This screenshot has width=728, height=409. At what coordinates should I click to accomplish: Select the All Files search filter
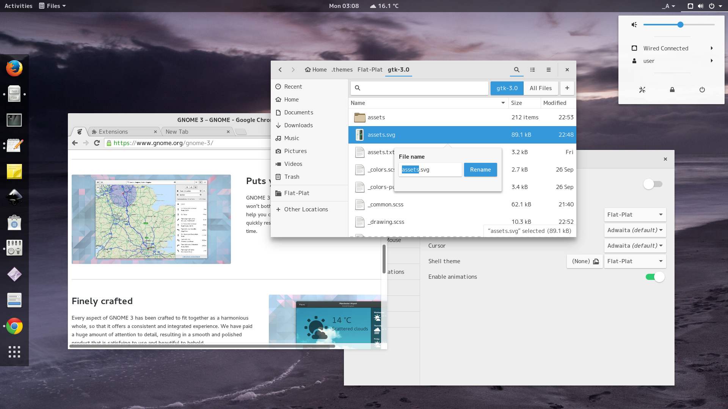[x=540, y=88]
